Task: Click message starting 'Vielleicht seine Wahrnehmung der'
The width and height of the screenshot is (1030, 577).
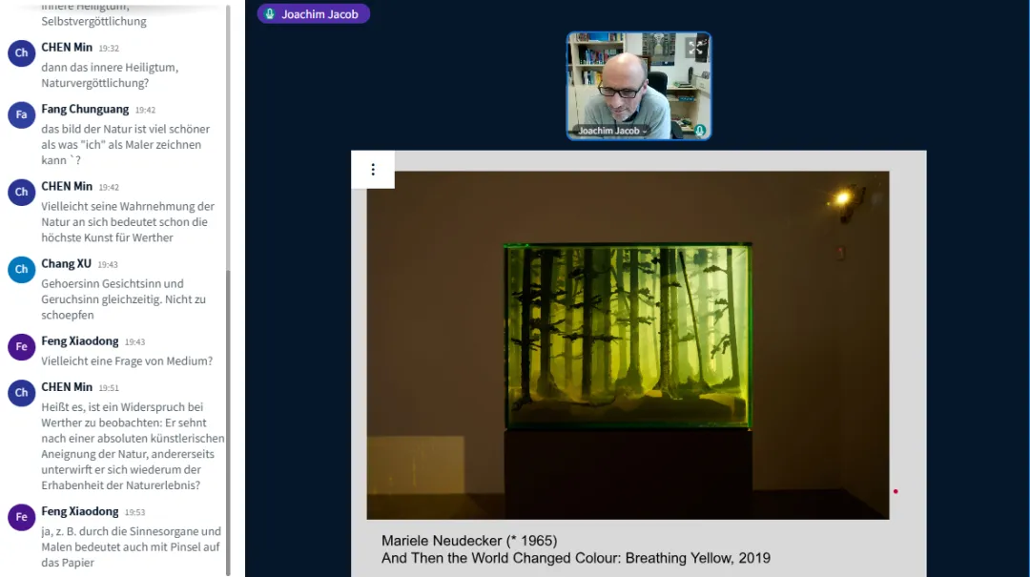Action: [x=128, y=222]
